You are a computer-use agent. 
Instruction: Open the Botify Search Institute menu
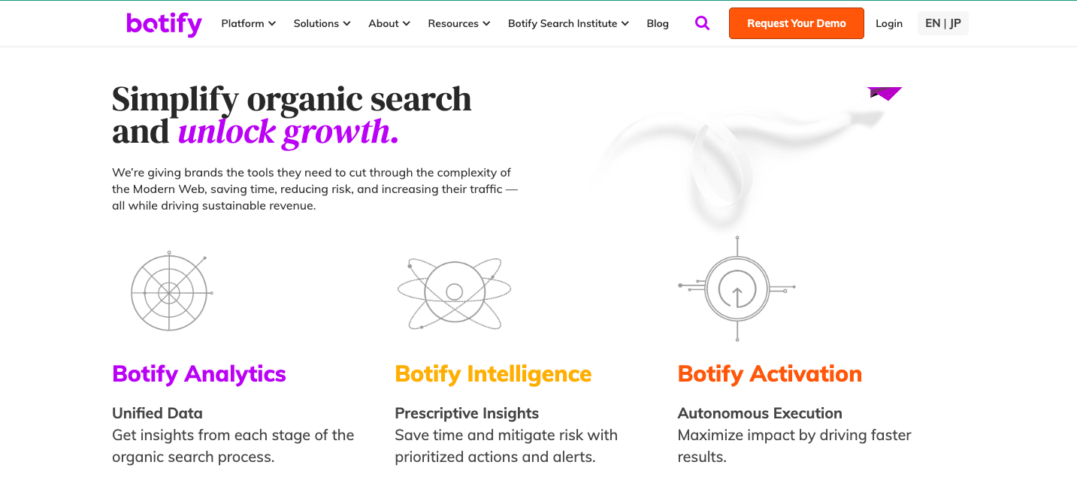tap(567, 23)
